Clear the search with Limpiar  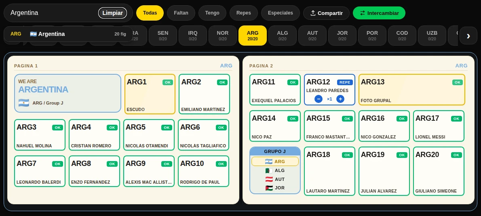click(x=113, y=13)
